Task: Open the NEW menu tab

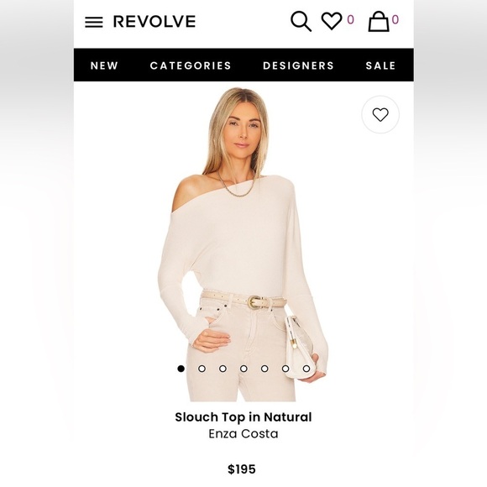Action: click(x=104, y=65)
